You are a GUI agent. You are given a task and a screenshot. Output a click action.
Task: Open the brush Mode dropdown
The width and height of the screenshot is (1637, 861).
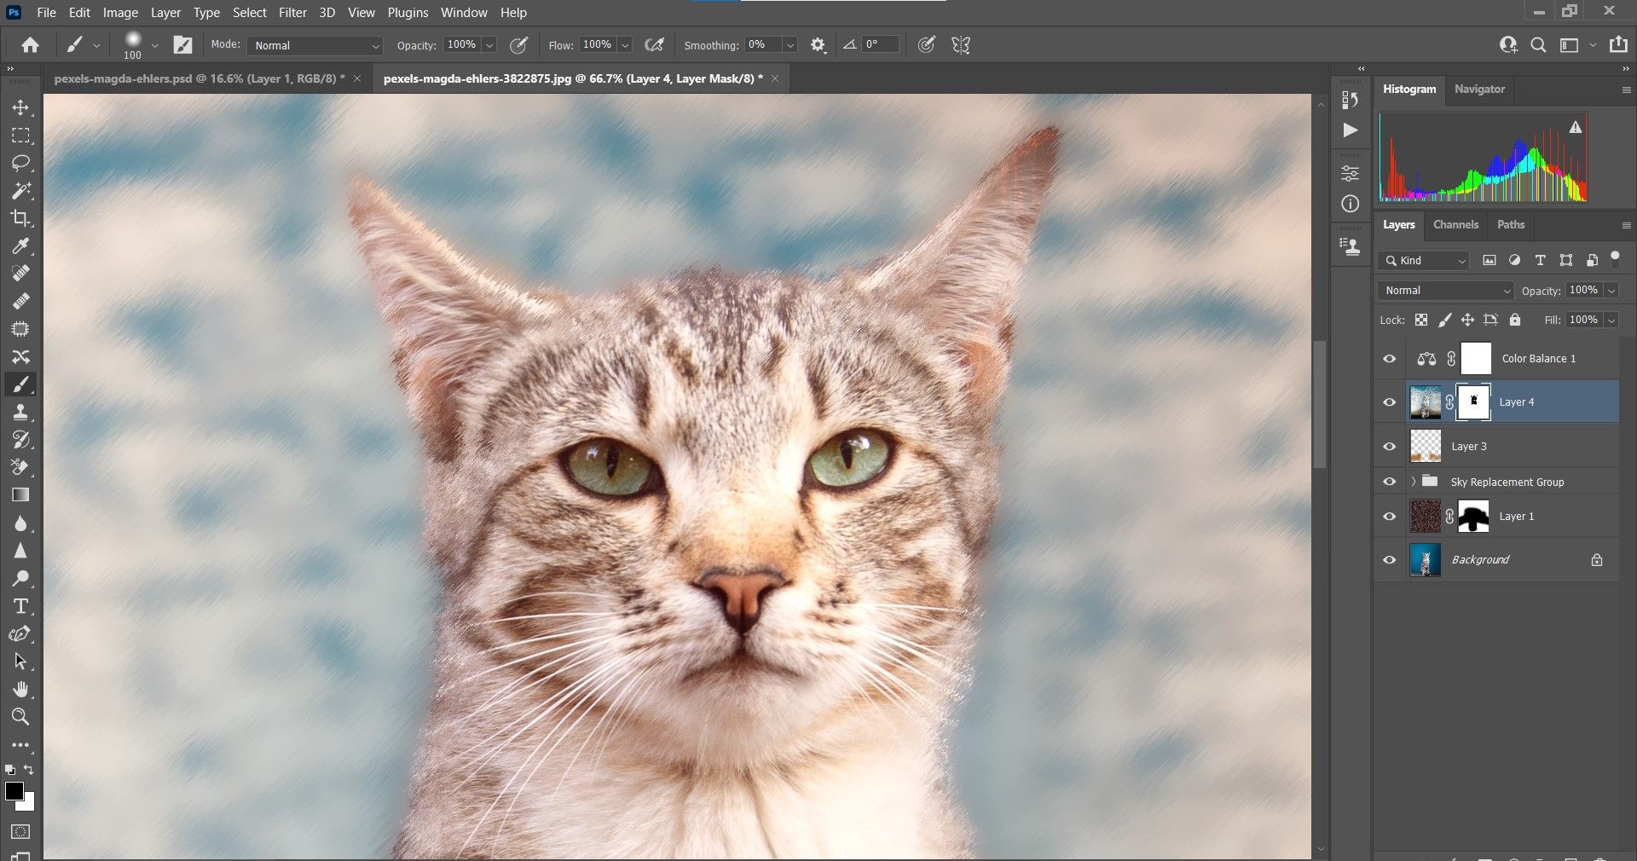click(x=315, y=45)
